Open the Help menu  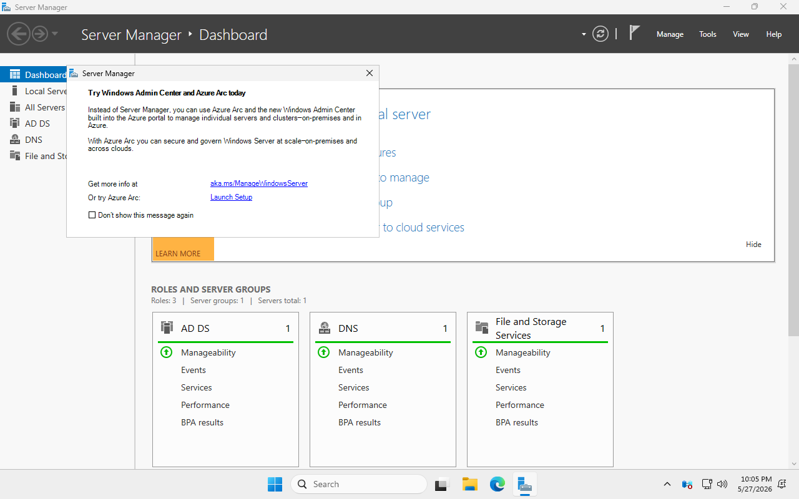tap(774, 34)
